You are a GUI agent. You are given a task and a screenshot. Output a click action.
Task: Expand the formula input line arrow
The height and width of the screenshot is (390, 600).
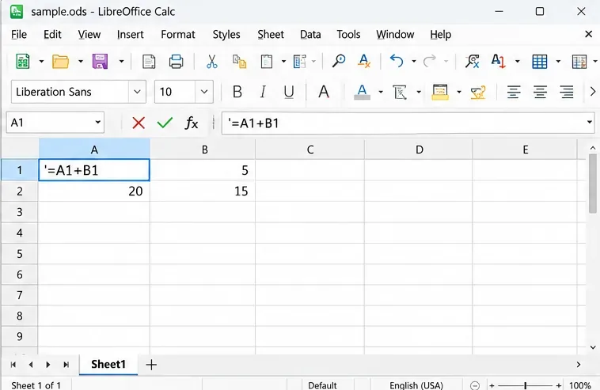[x=589, y=123]
